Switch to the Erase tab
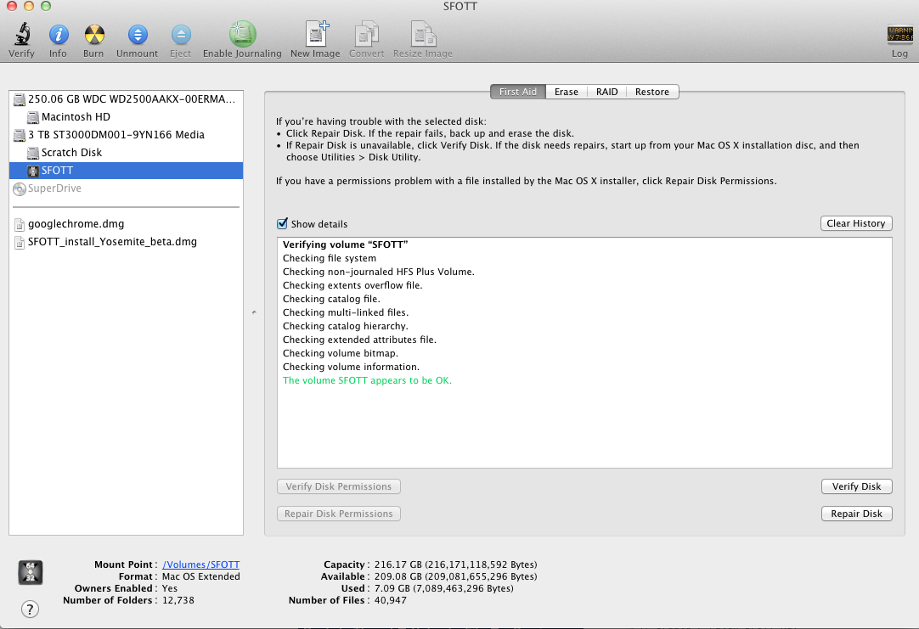 click(567, 92)
